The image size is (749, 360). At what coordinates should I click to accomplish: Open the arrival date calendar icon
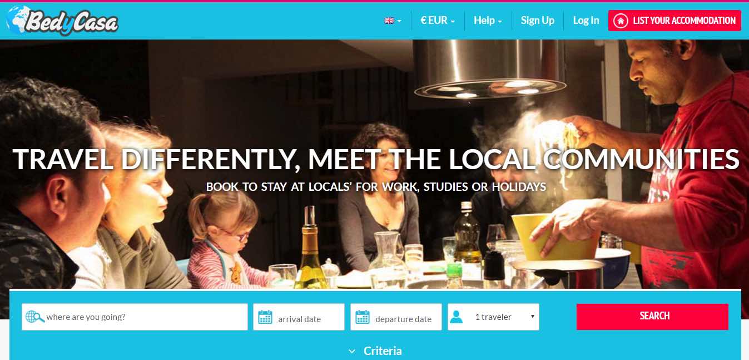[x=265, y=317]
